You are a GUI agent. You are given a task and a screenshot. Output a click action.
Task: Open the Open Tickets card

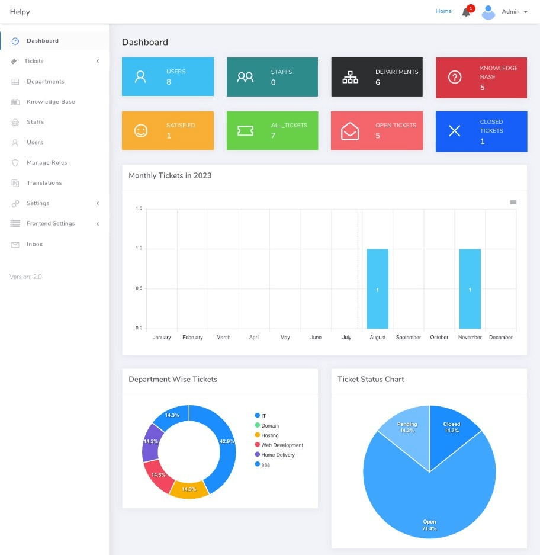pyautogui.click(x=377, y=130)
